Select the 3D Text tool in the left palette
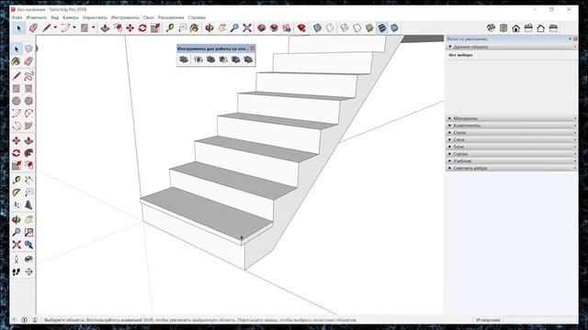This screenshot has height=330, width=588. 28,205
